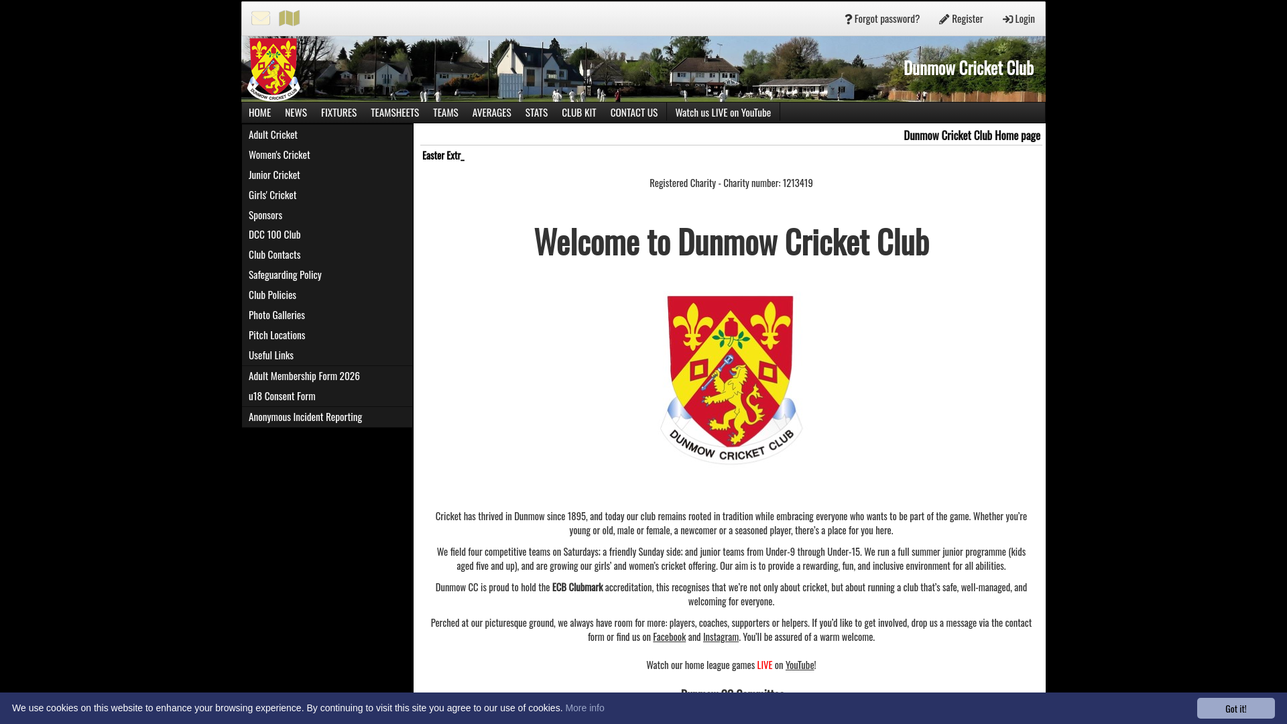Open Photo Galleries in sidebar
Screen dimensions: 1287x724
point(327,315)
